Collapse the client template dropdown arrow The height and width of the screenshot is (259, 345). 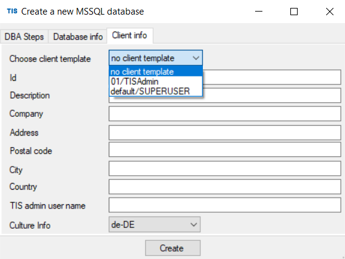pos(196,58)
